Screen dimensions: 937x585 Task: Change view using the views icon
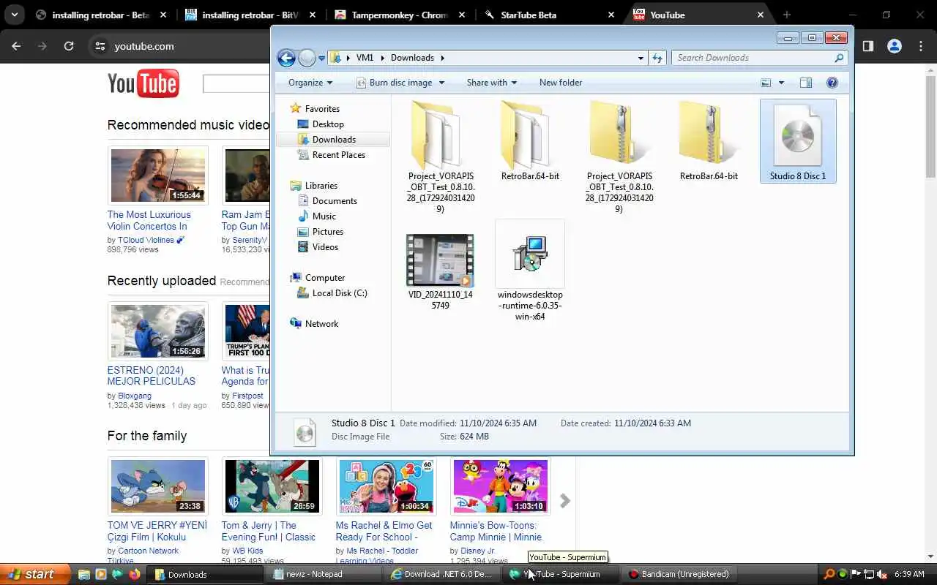[x=766, y=83]
